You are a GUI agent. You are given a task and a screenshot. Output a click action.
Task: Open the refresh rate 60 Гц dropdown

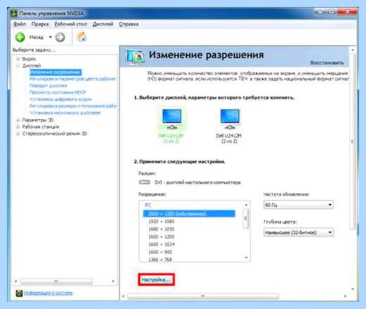298,205
